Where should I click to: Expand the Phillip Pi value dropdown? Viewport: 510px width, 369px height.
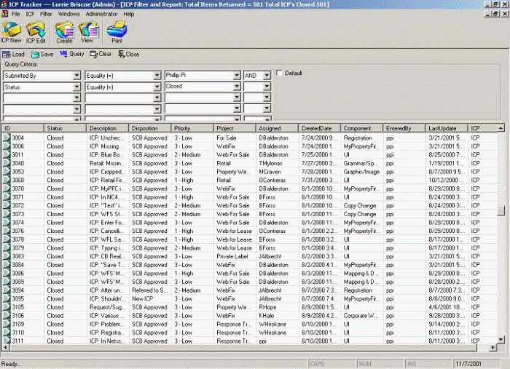(x=237, y=75)
